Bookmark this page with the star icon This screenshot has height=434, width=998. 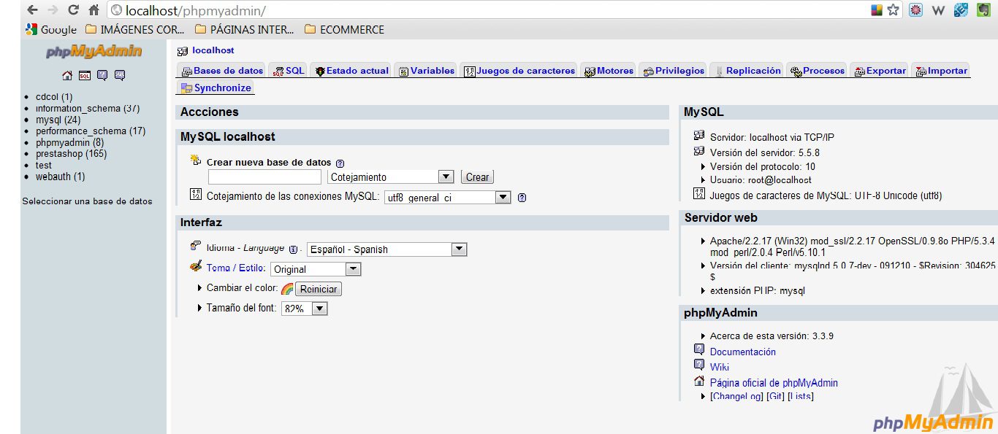click(x=894, y=10)
